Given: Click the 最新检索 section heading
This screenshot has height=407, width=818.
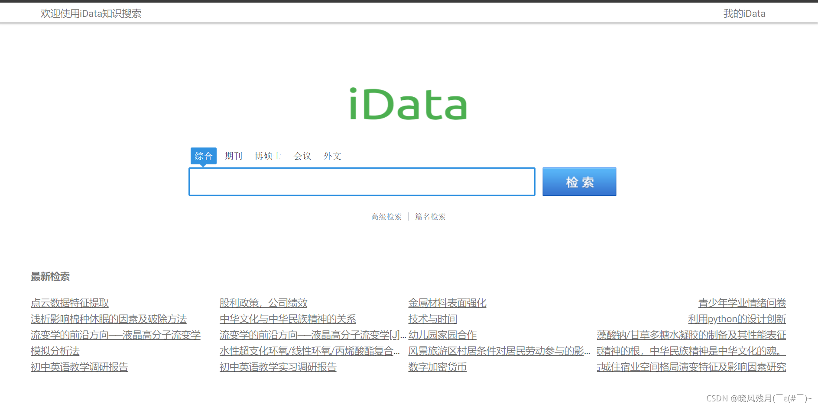Looking at the screenshot, I should pyautogui.click(x=50, y=276).
